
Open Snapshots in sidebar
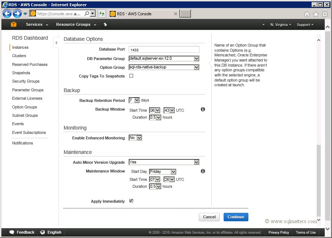[21, 73]
